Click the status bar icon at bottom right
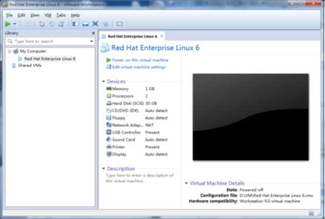Screen dimensions: 325x219 point(312,213)
